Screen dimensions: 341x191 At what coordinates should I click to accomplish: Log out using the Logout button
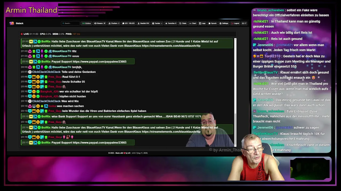pos(235,23)
